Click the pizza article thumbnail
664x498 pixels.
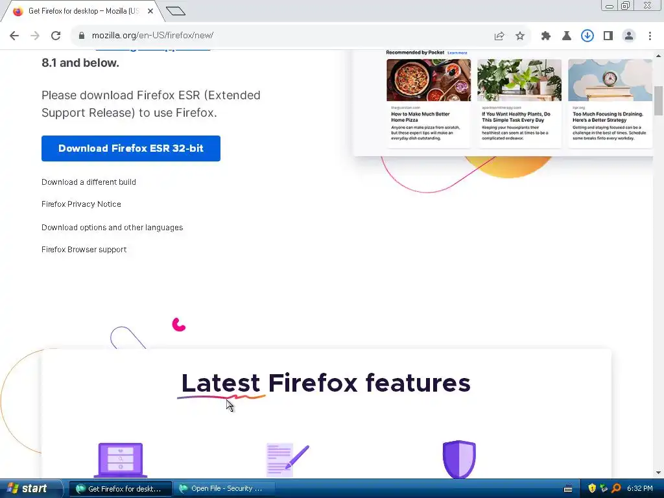[429, 80]
